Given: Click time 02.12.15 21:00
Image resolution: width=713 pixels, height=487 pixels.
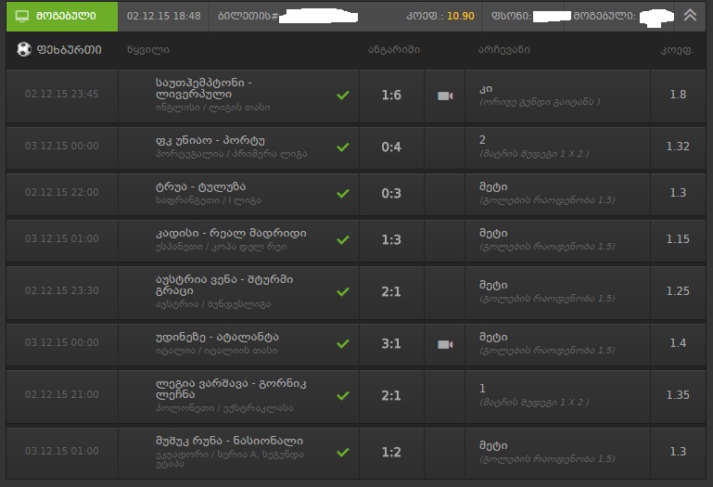Looking at the screenshot, I should point(62,394).
